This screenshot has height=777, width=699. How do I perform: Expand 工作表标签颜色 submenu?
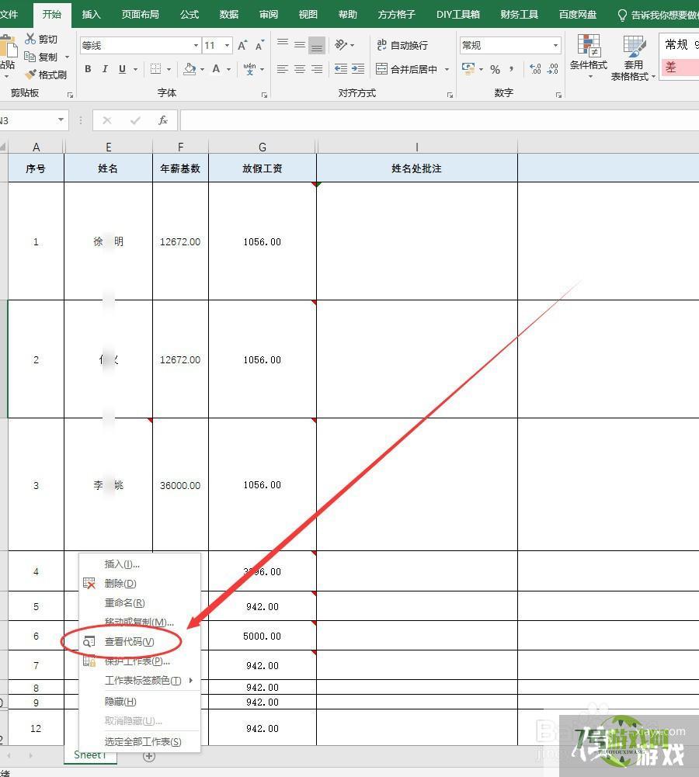coord(140,681)
